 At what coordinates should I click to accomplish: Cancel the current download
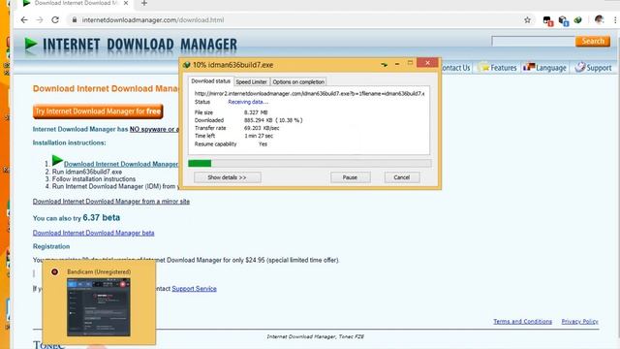(402, 177)
